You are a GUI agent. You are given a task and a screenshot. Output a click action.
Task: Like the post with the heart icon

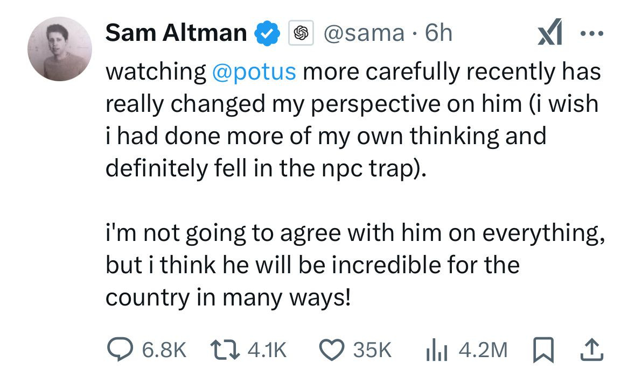333,351
